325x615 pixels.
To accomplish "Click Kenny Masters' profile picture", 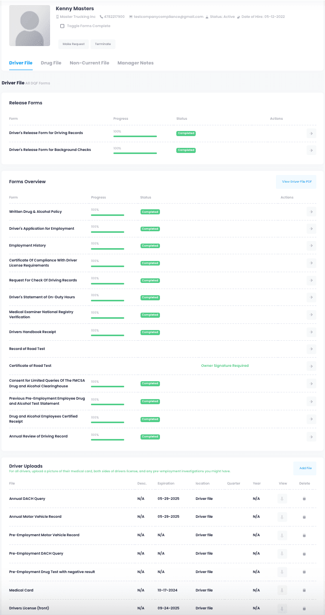I will (29, 25).
